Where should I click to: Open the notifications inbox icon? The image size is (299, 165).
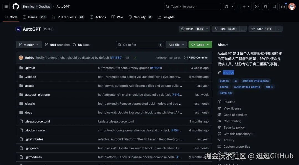(283, 7)
